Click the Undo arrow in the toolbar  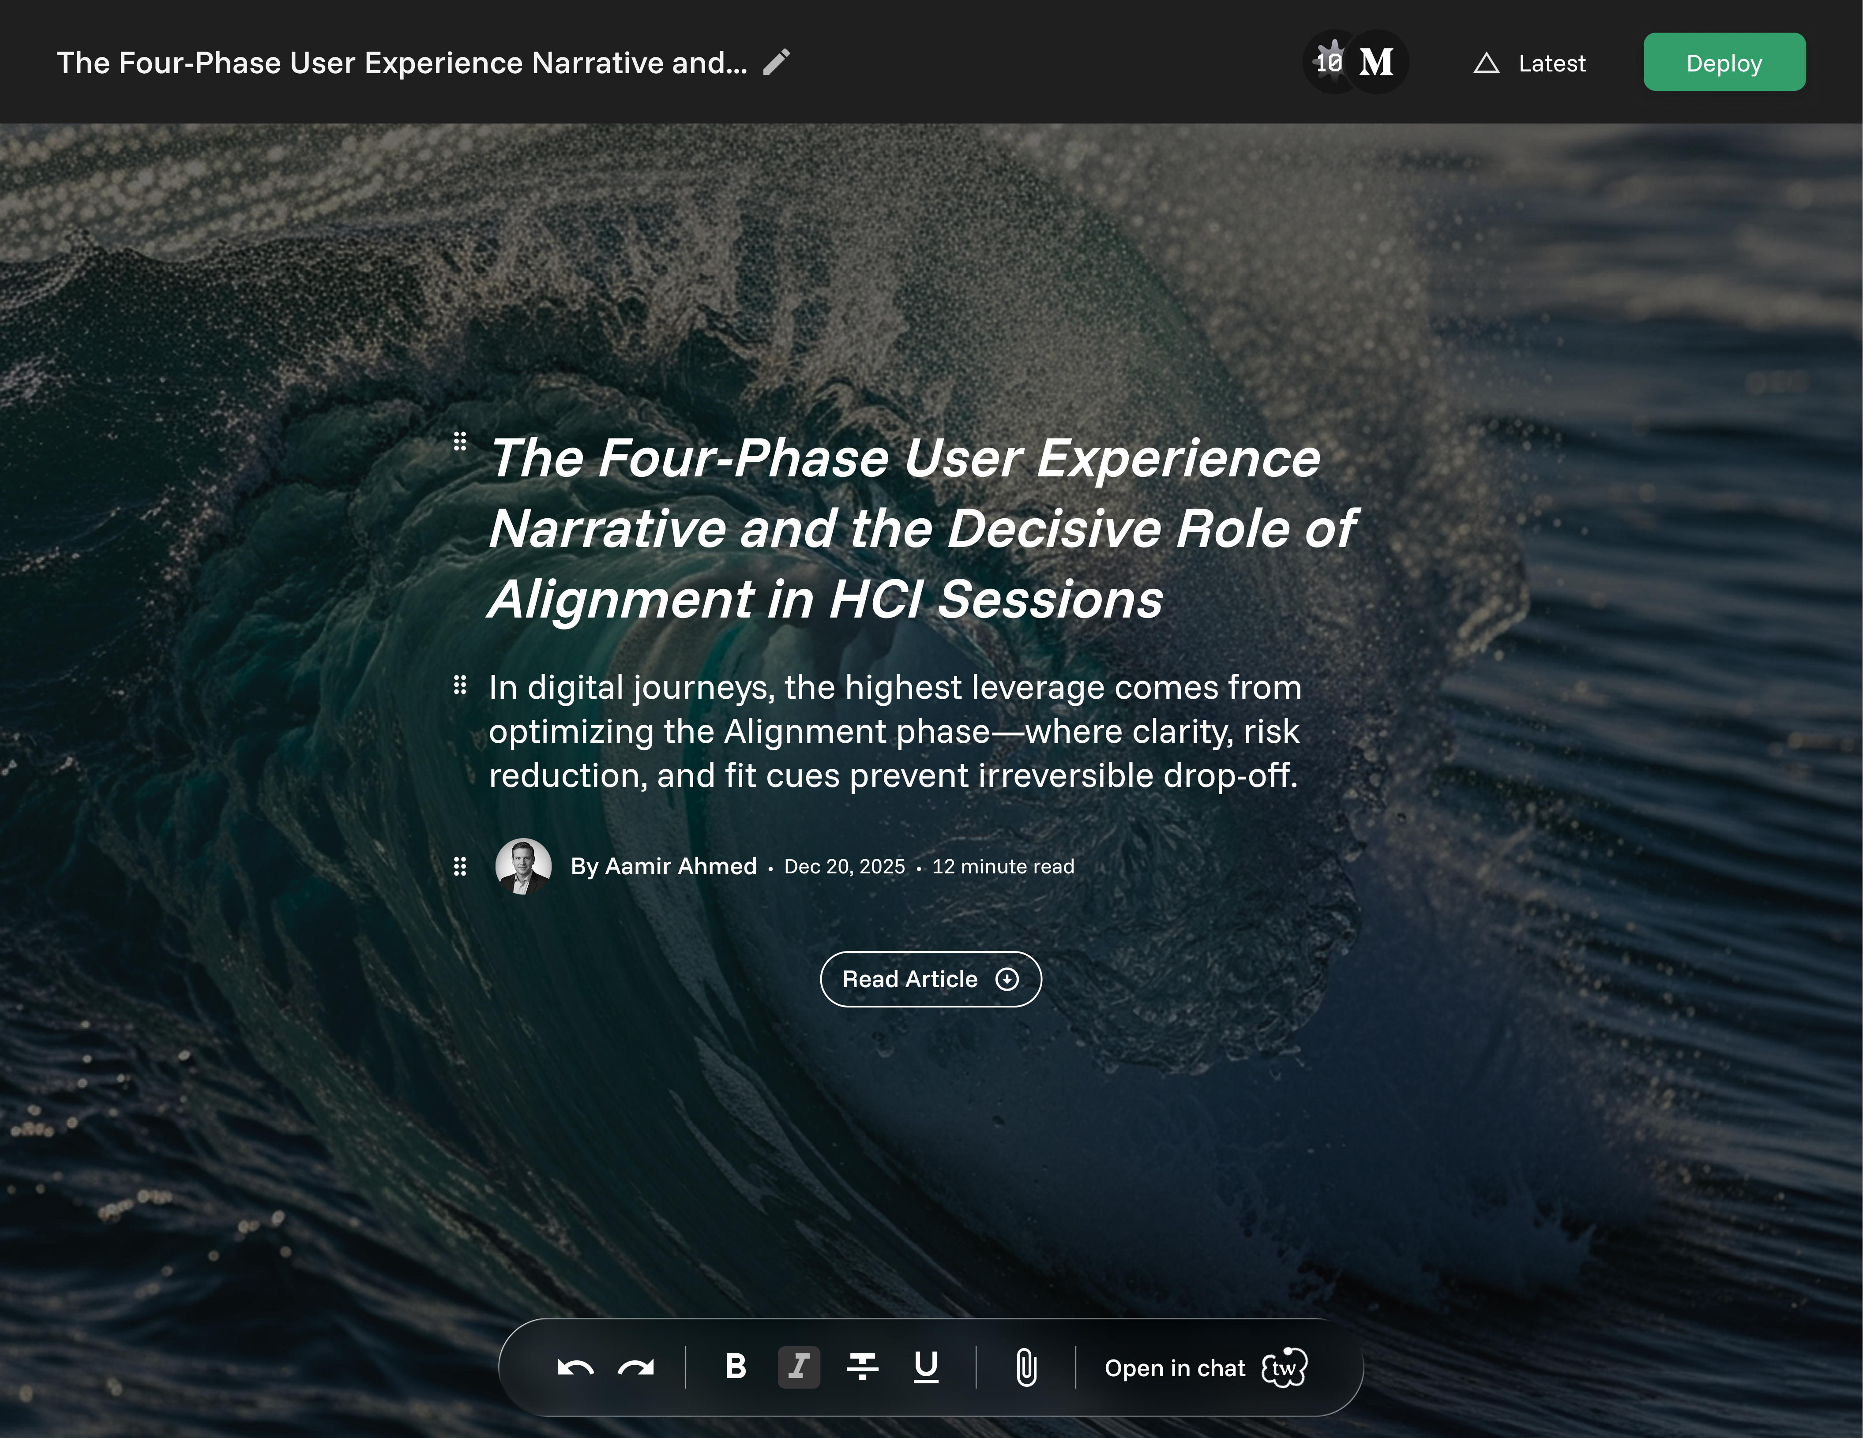[576, 1368]
